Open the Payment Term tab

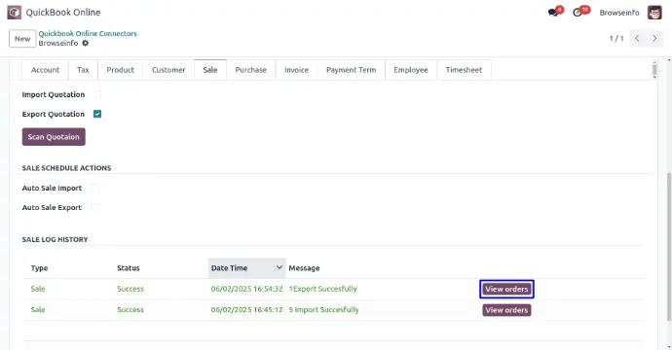[x=351, y=70]
